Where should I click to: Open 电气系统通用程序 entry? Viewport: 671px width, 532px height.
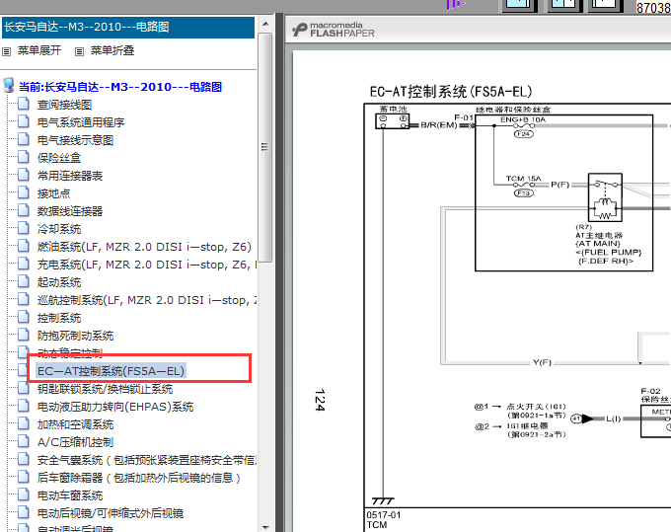[x=81, y=122]
